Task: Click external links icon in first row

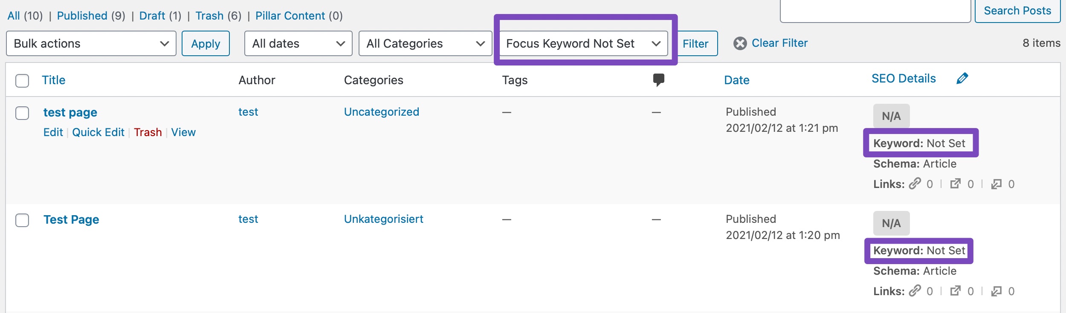Action: [956, 184]
